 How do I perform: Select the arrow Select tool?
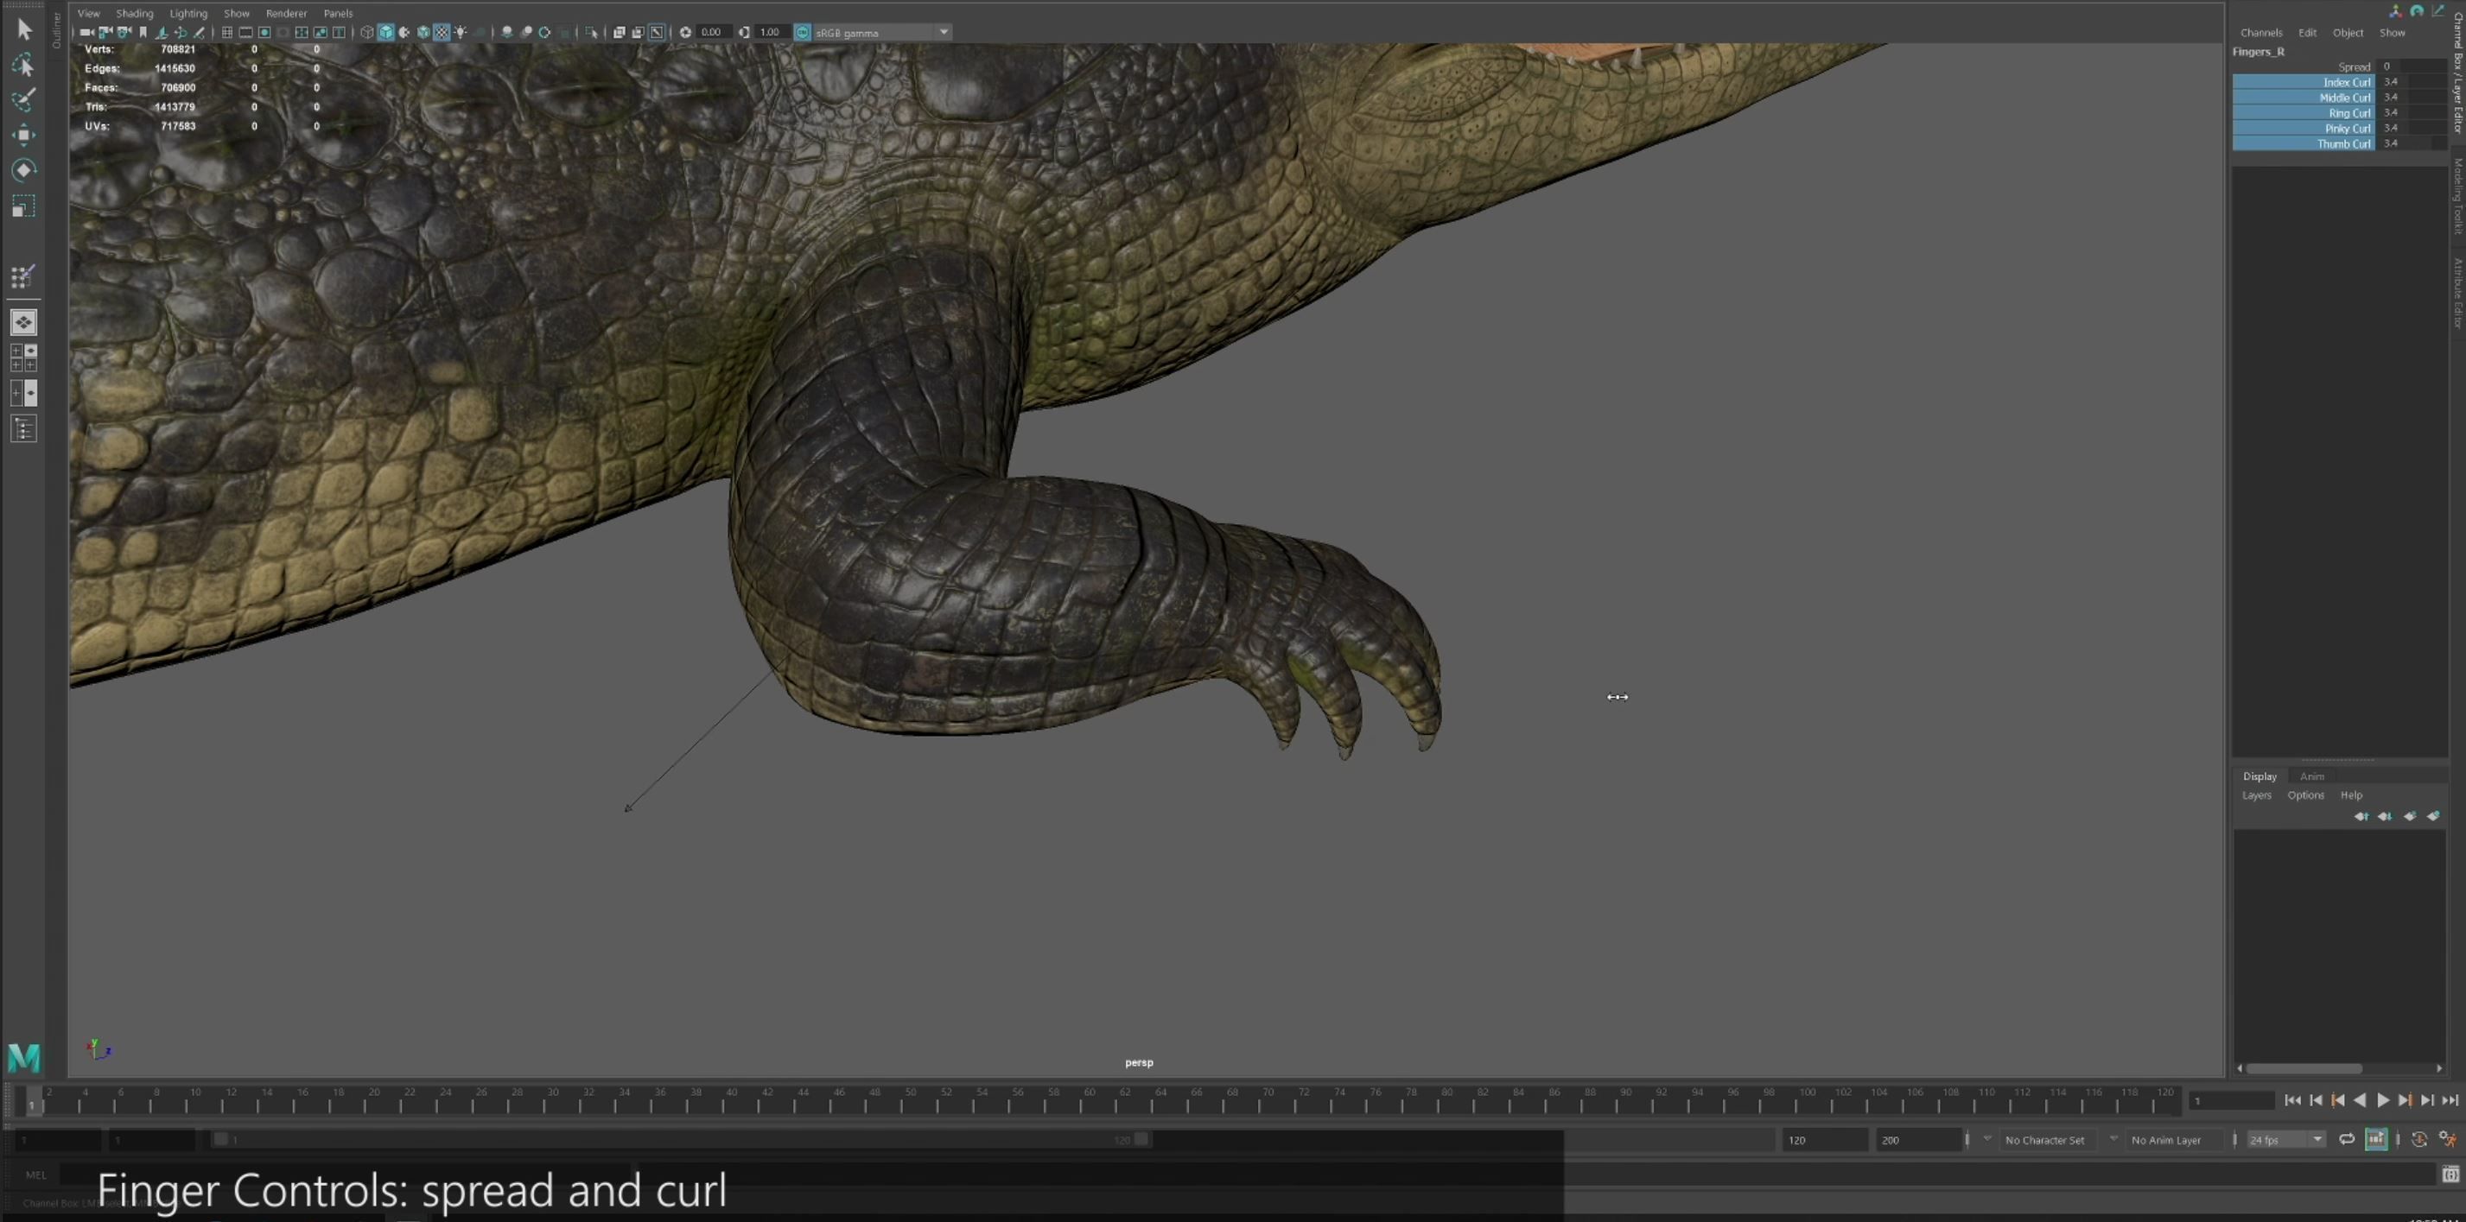25,29
